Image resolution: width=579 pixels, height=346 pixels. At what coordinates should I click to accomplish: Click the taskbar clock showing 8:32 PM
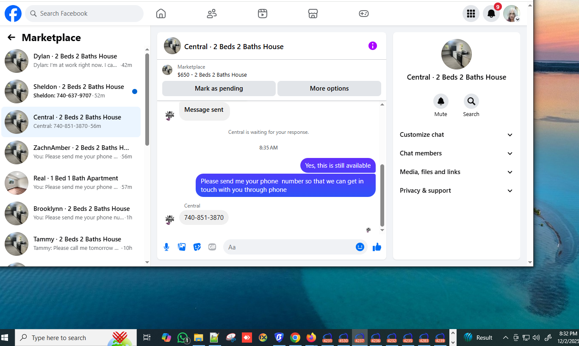coord(568,338)
